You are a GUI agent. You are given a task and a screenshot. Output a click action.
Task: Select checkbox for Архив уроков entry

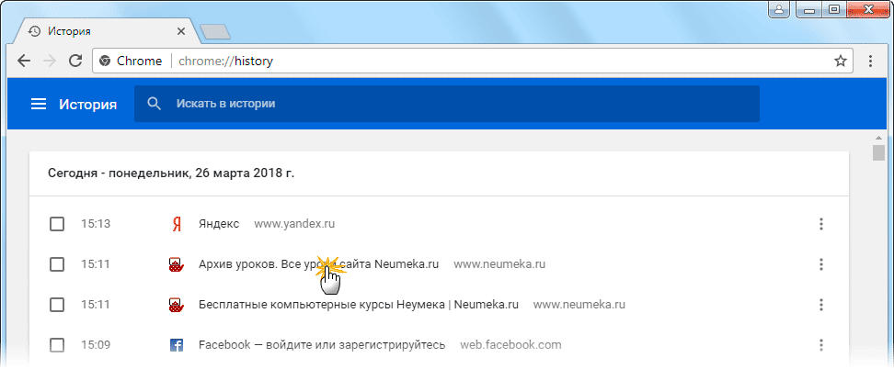tap(57, 264)
